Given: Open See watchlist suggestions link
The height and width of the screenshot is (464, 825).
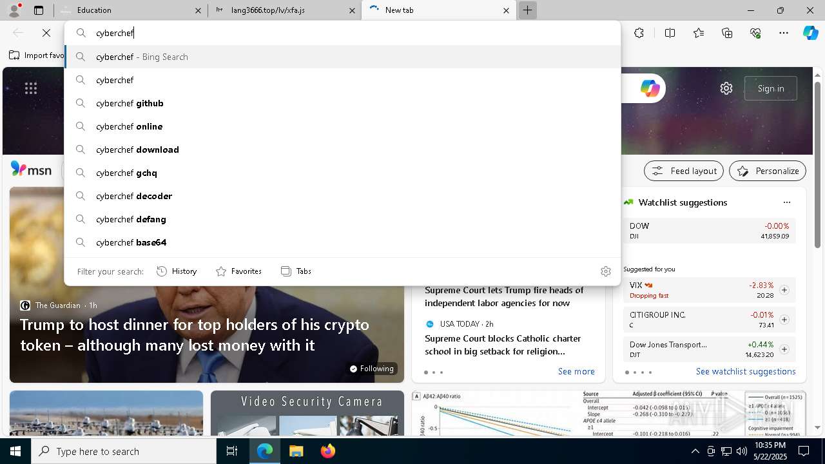Looking at the screenshot, I should pos(746,371).
